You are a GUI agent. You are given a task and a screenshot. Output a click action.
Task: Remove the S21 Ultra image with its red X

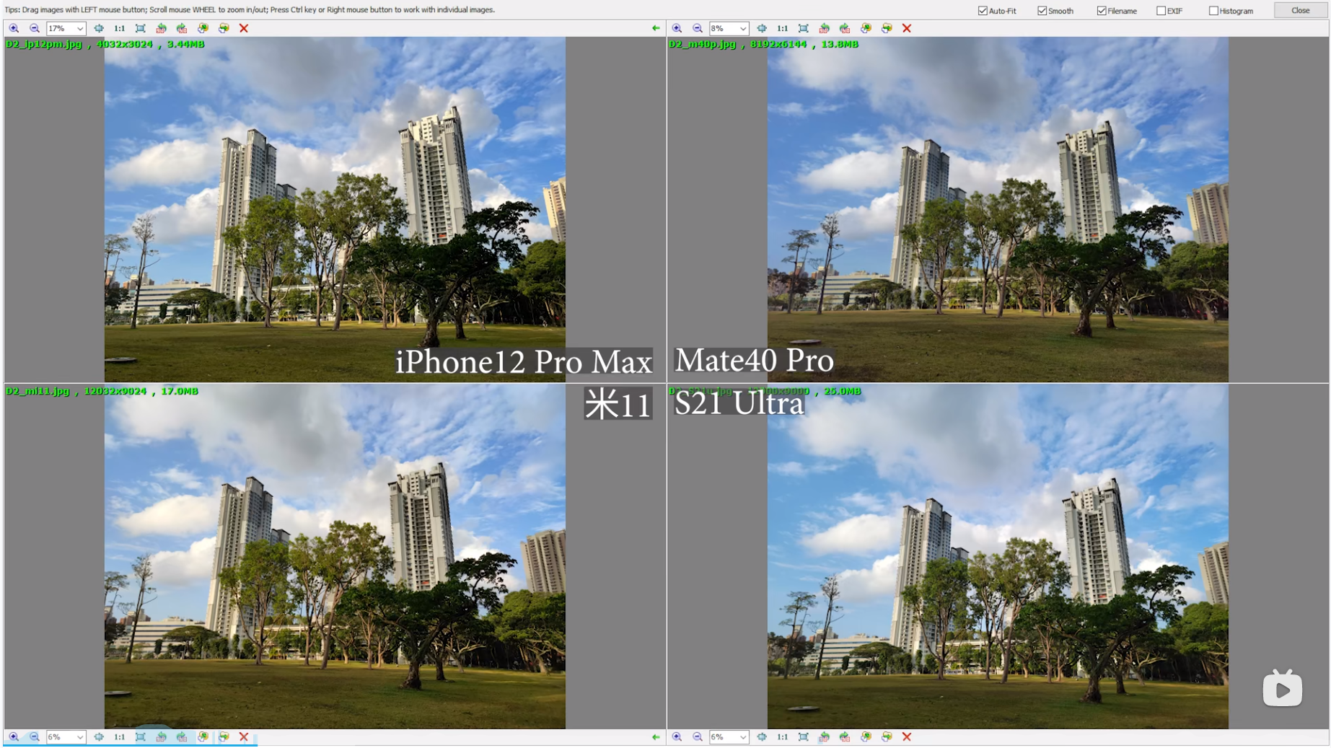(907, 736)
